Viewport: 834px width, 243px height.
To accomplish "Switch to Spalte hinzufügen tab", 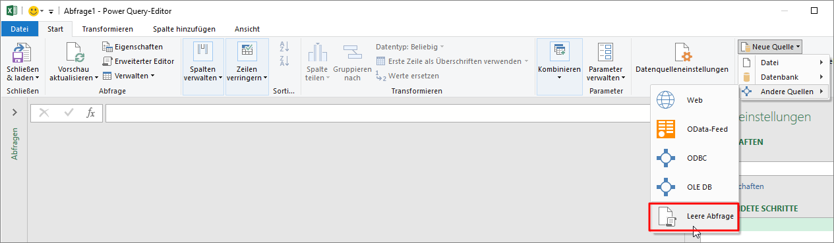I will [x=183, y=29].
